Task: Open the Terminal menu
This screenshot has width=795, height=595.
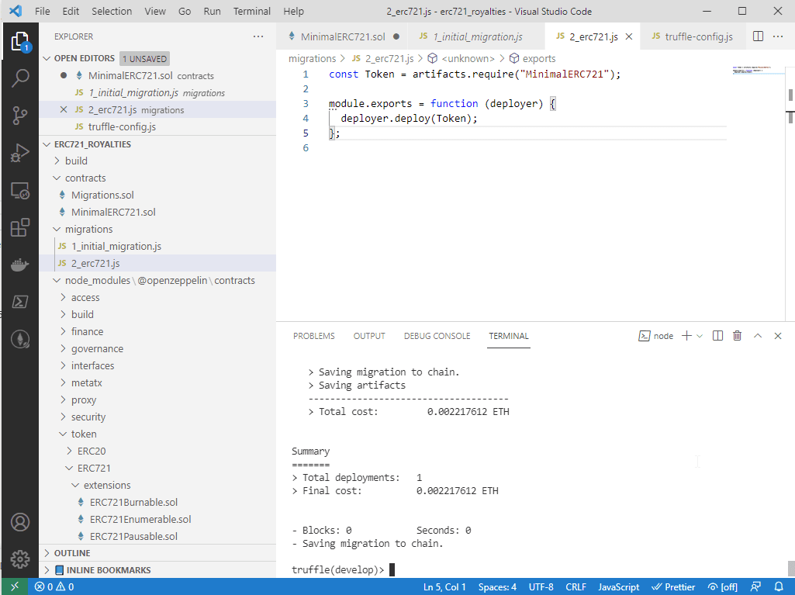Action: [251, 11]
